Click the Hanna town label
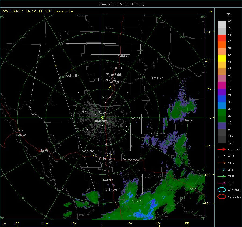Viewport: 242px width, 227px height. click(188, 120)
